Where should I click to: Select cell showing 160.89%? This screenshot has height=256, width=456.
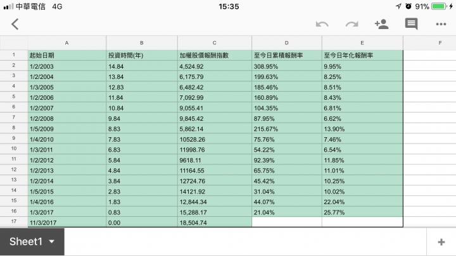287,97
